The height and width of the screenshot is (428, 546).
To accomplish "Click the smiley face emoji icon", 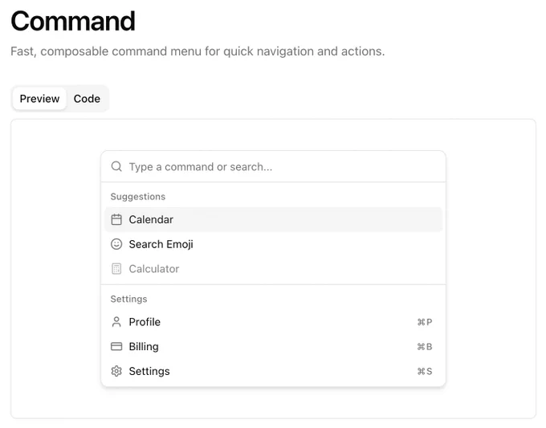I will (116, 244).
